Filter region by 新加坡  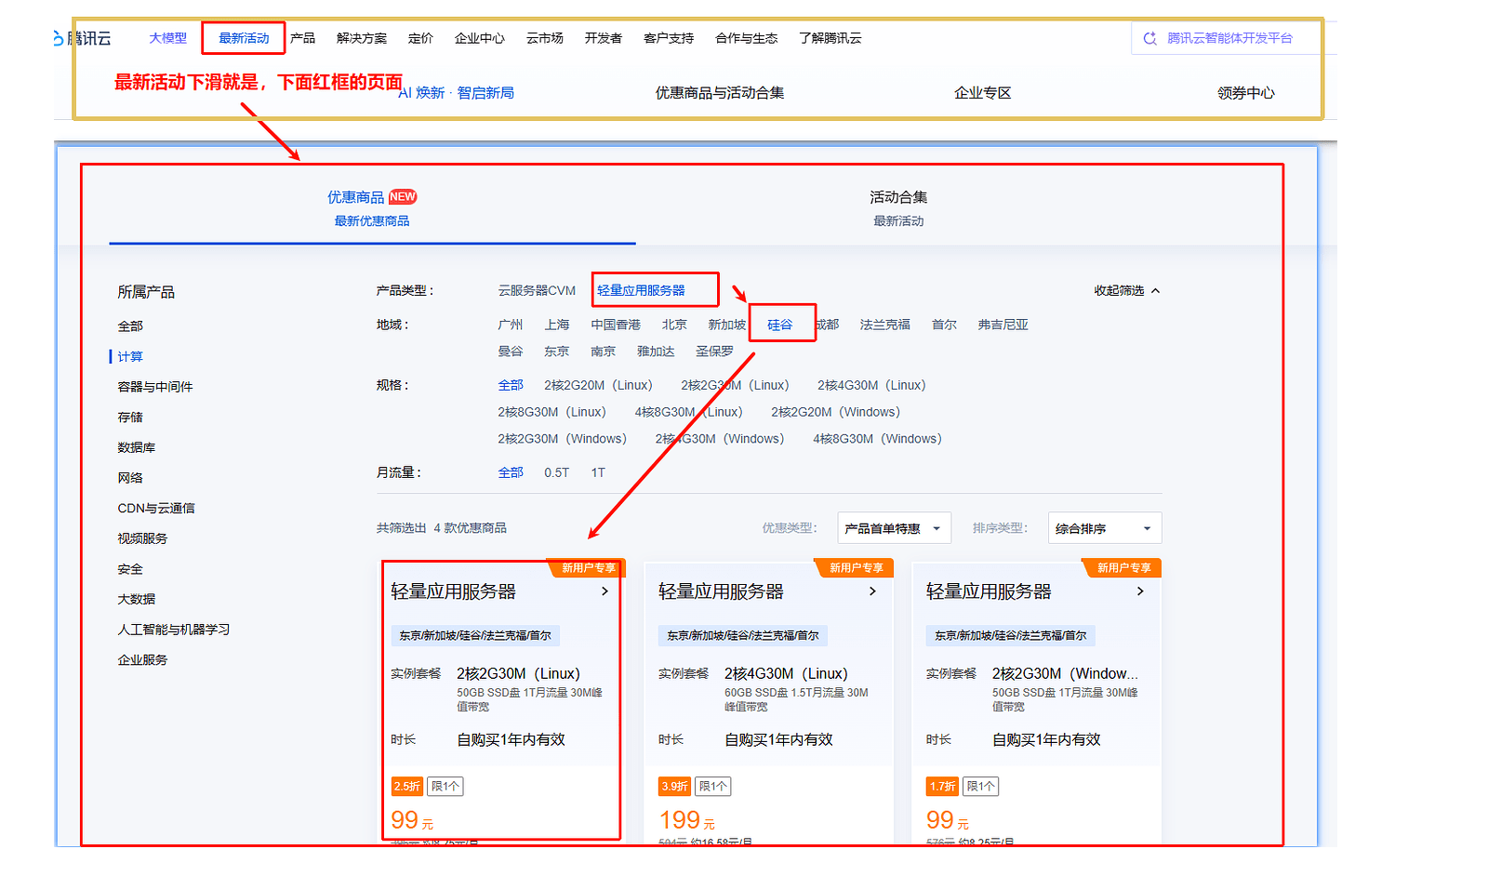point(726,325)
